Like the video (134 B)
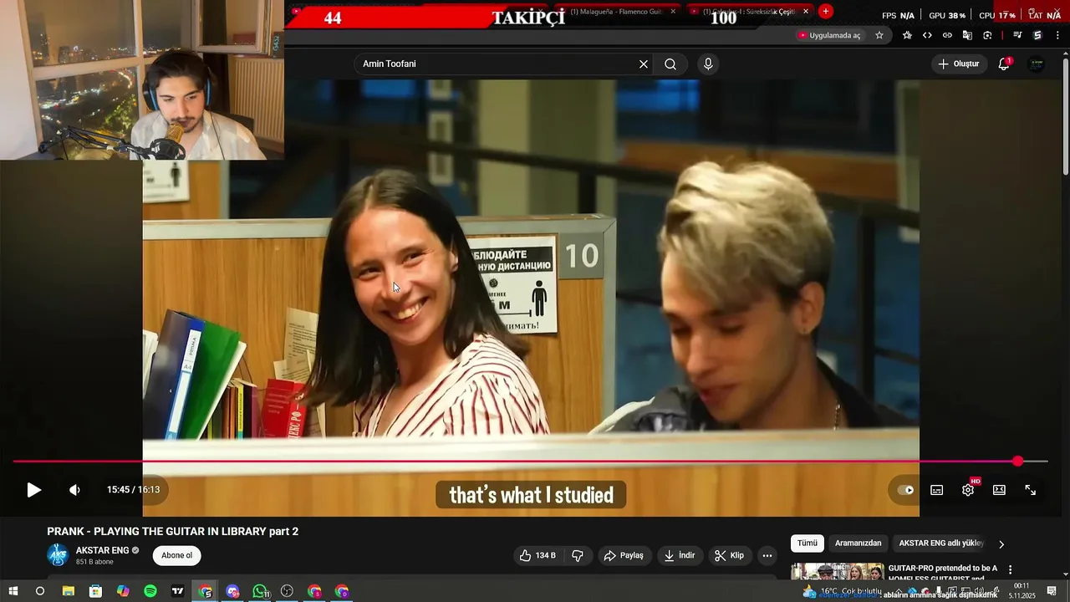1070x602 pixels. pyautogui.click(x=538, y=555)
